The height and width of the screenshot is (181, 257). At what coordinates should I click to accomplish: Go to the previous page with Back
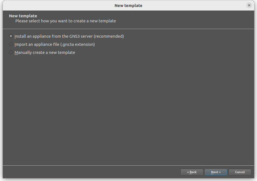[x=192, y=172]
